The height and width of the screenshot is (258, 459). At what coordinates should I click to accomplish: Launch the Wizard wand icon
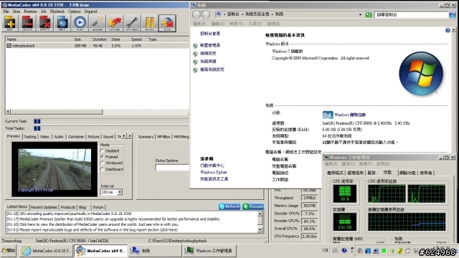[x=98, y=23]
